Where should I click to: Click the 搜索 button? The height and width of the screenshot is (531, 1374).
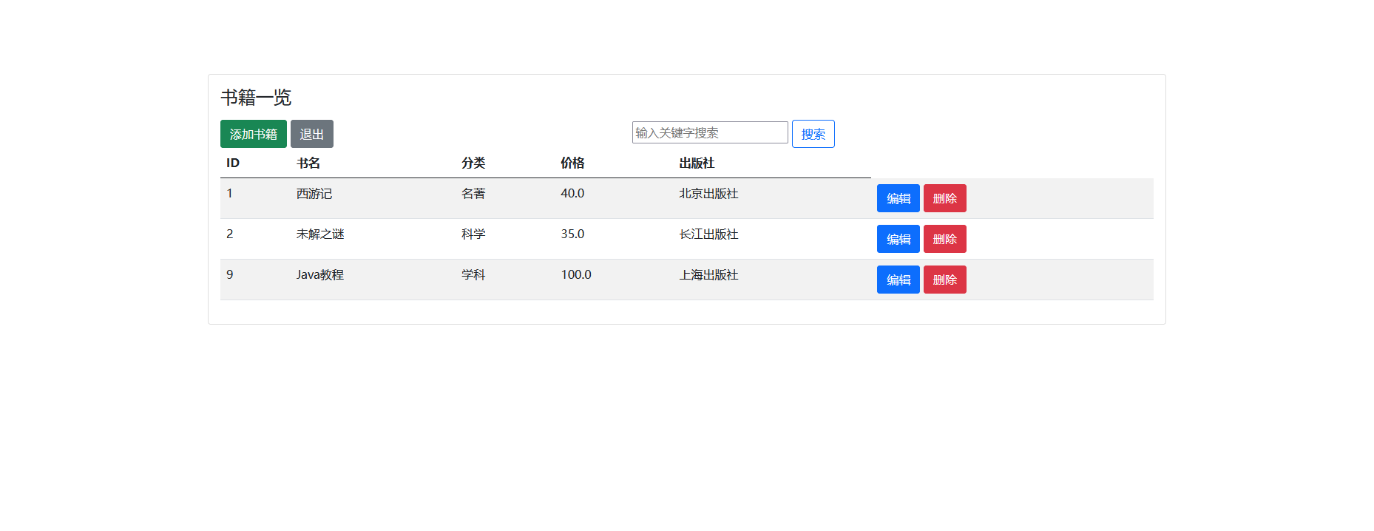coord(813,134)
